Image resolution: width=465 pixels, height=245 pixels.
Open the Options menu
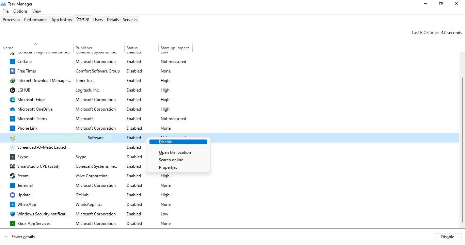(x=20, y=11)
